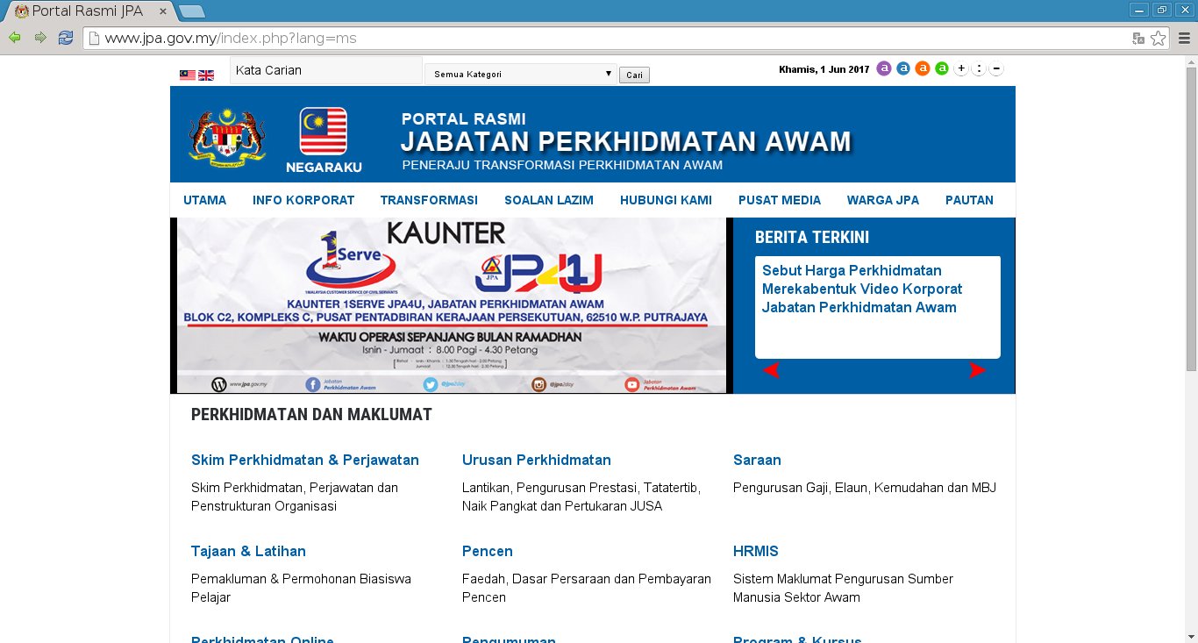This screenshot has height=643, width=1198.
Task: Open the TRANSFORMASI menu
Action: point(429,200)
